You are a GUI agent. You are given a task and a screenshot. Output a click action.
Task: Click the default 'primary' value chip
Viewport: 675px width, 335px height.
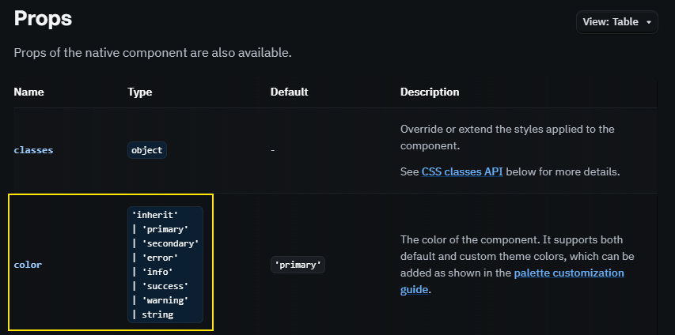[x=298, y=265]
